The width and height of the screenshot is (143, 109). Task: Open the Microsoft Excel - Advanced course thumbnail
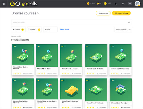coord(71,56)
